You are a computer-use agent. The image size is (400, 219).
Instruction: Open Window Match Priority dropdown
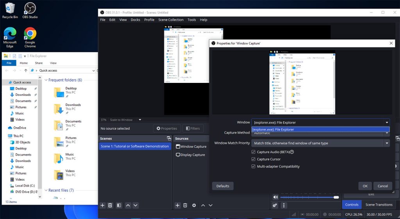point(320,143)
